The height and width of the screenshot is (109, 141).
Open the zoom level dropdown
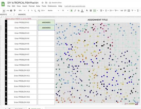click(x=22, y=11)
